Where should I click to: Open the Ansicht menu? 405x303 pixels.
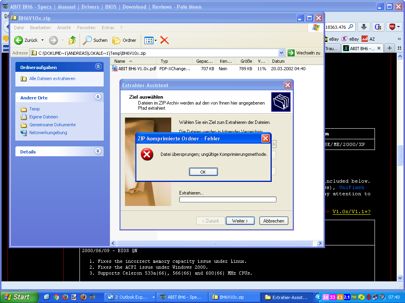coord(64,28)
